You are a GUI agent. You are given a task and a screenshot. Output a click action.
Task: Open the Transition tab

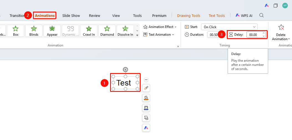click(17, 15)
